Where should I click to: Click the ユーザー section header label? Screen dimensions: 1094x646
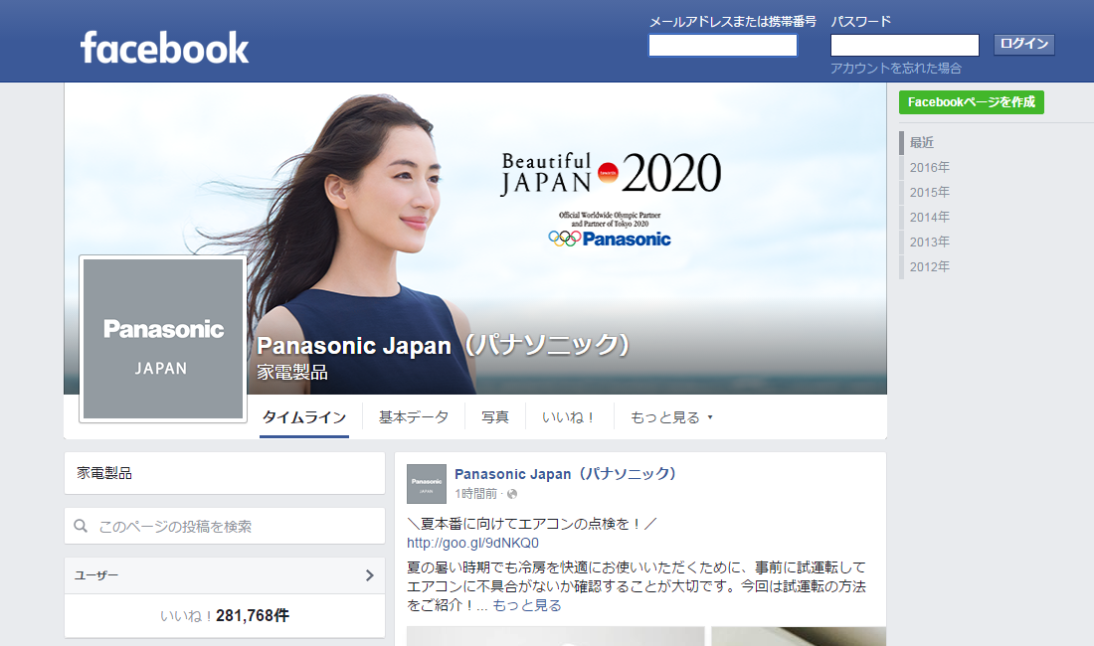point(96,575)
